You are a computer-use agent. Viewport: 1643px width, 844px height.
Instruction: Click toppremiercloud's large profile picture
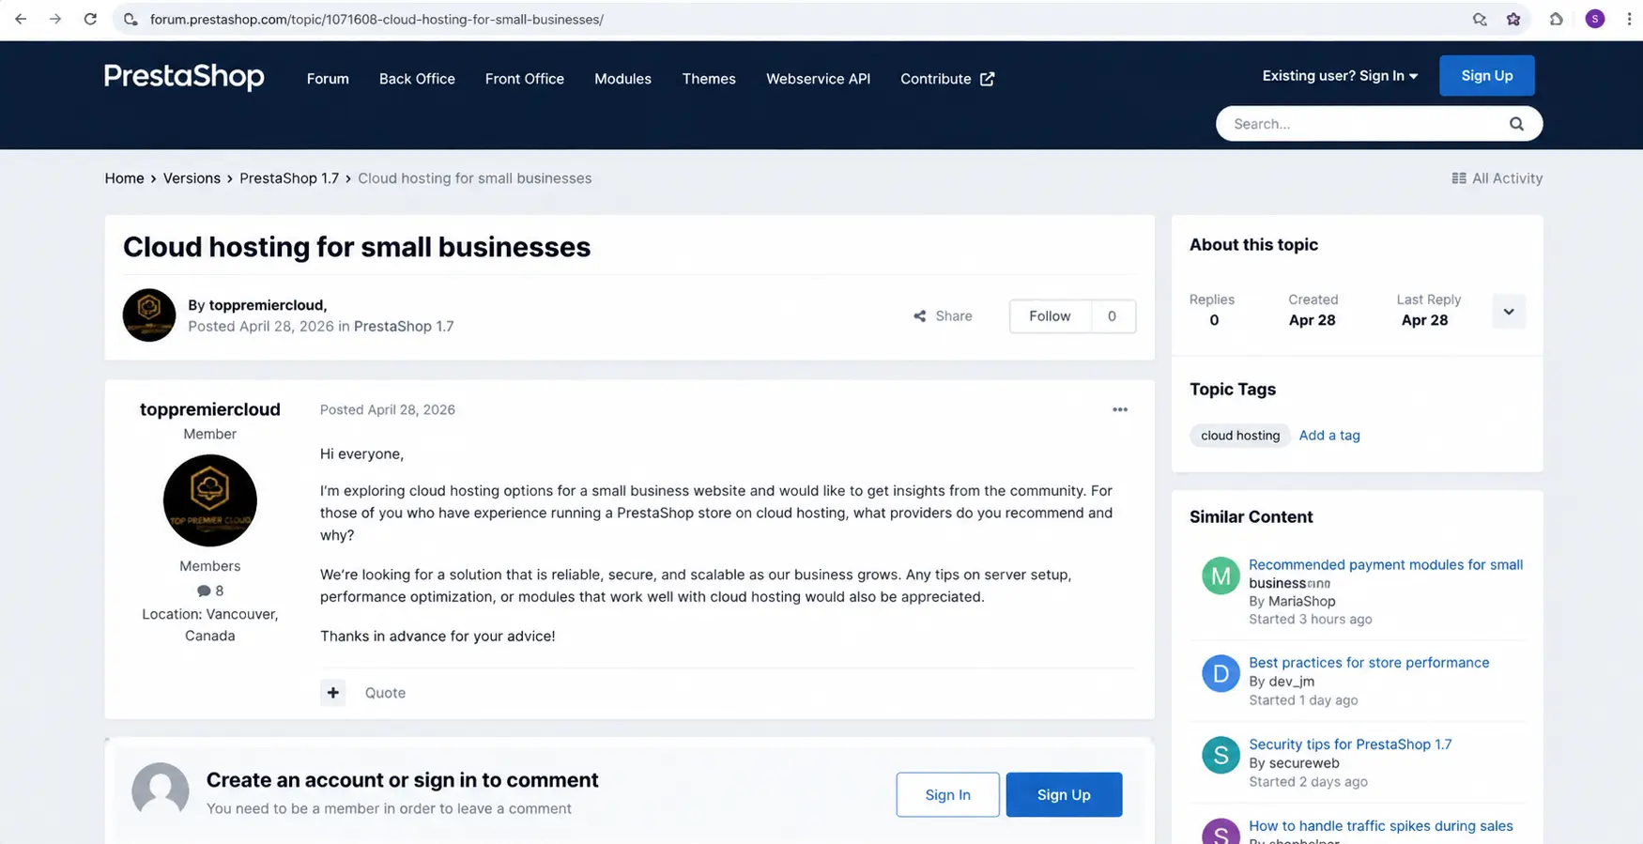click(x=210, y=500)
